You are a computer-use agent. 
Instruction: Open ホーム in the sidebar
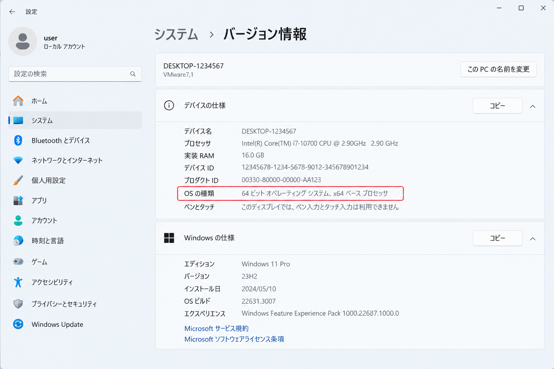pyautogui.click(x=75, y=101)
